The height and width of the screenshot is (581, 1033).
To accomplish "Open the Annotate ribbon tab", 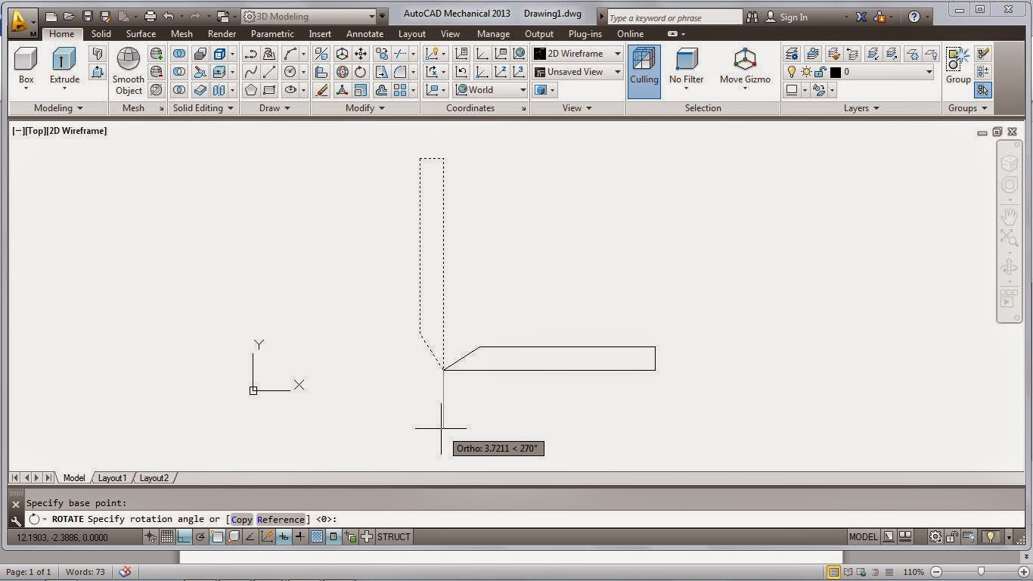I will click(x=364, y=34).
